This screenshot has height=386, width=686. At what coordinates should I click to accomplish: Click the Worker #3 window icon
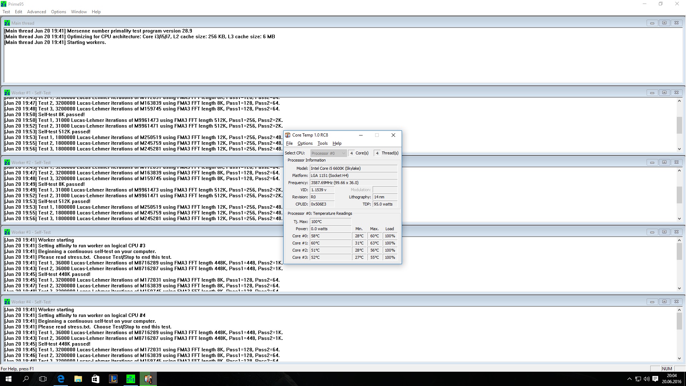7,232
